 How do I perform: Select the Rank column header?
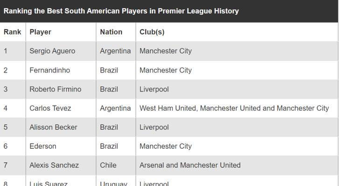[12, 32]
